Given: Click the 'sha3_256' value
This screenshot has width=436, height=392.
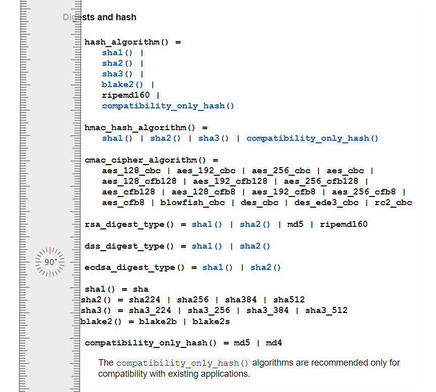Looking at the screenshot, I should click(209, 310).
